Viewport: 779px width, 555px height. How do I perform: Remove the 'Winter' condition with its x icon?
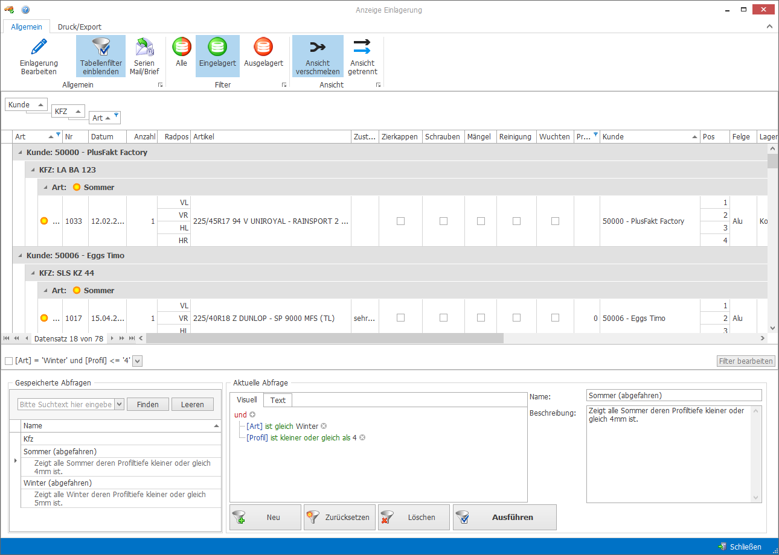tap(324, 426)
